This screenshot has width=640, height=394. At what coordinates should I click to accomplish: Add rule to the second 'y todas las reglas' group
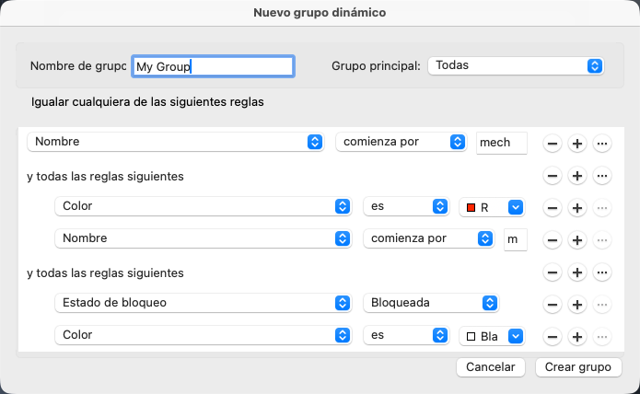pyautogui.click(x=577, y=272)
